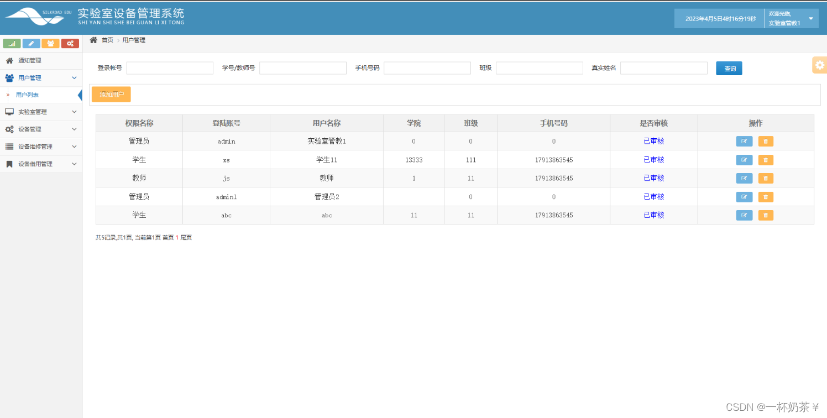This screenshot has width=827, height=418.
Task: Expand the 实验室管理 menu chevron
Action: click(x=75, y=112)
